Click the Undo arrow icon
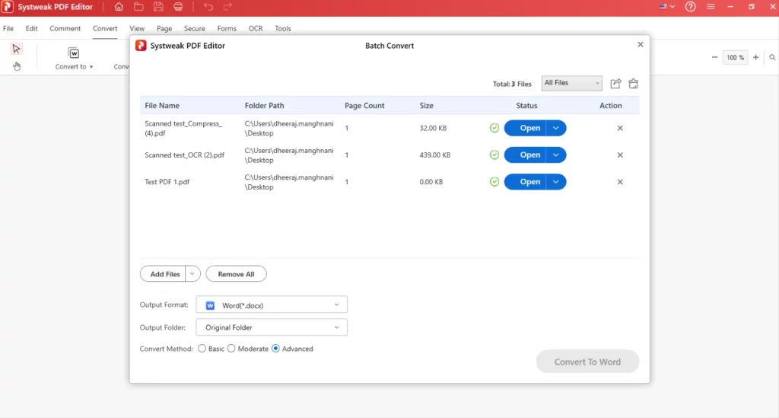 [208, 7]
